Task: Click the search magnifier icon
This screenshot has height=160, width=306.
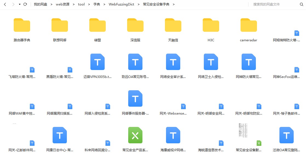Action: (302, 4)
